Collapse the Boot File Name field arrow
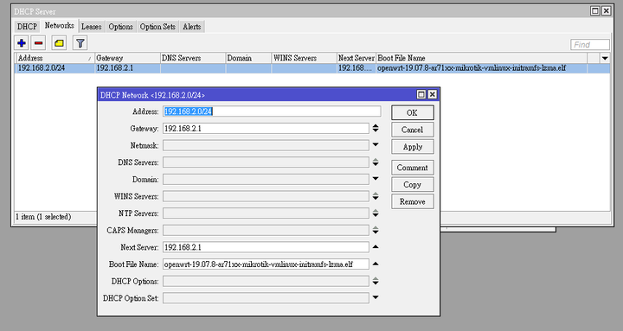Viewport: 623px width, 331px height. pos(376,264)
